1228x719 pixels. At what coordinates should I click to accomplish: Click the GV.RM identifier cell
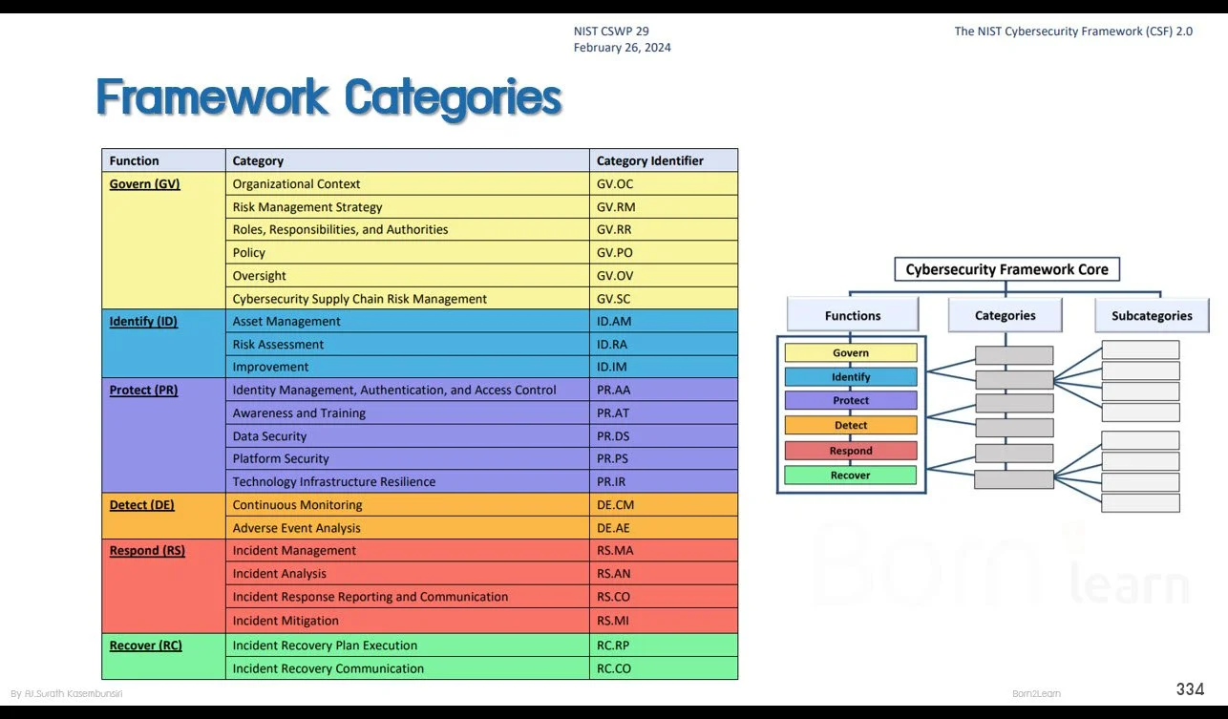(x=664, y=206)
